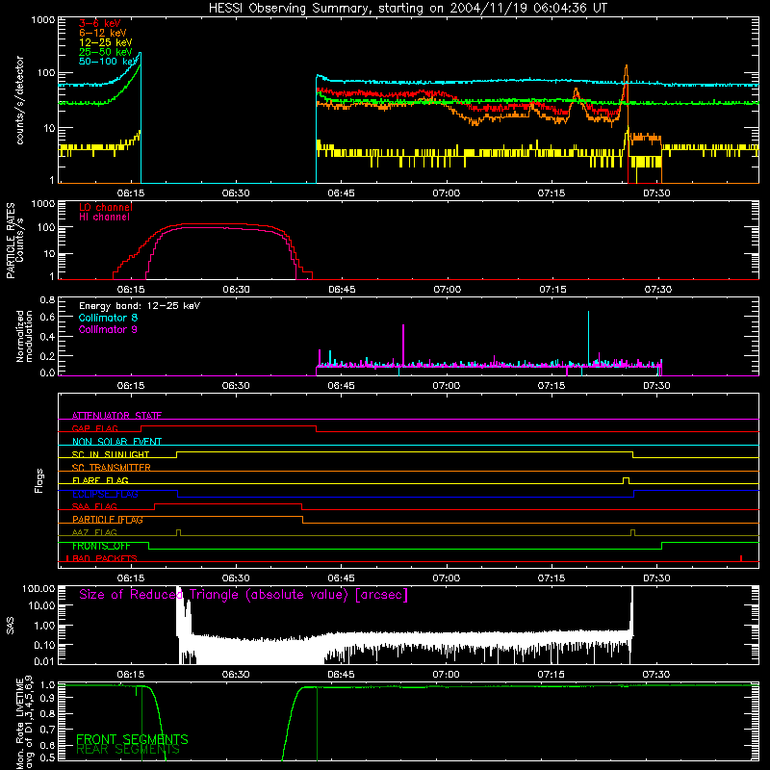The image size is (770, 770).
Task: Click the 06:45 tick label under the SAS panel
Action: [341, 675]
